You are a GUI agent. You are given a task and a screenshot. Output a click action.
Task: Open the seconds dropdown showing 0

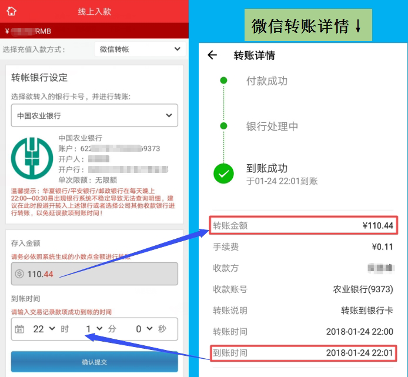click(144, 329)
